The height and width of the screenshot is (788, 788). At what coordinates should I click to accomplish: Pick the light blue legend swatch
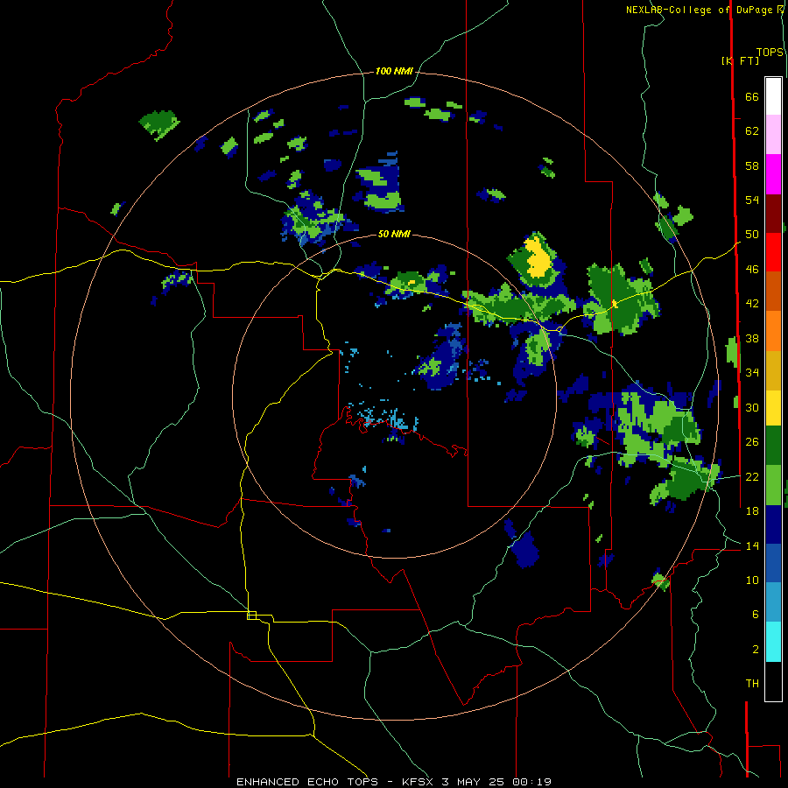coord(773,602)
